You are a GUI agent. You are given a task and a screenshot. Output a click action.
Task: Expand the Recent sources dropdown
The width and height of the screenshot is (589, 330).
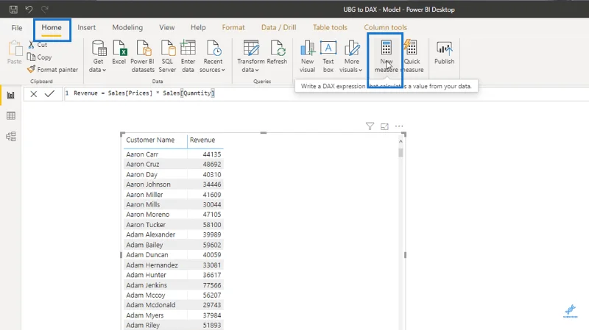[212, 57]
